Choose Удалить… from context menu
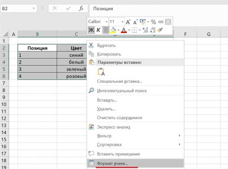The height and width of the screenshot is (169, 228). tap(135, 109)
